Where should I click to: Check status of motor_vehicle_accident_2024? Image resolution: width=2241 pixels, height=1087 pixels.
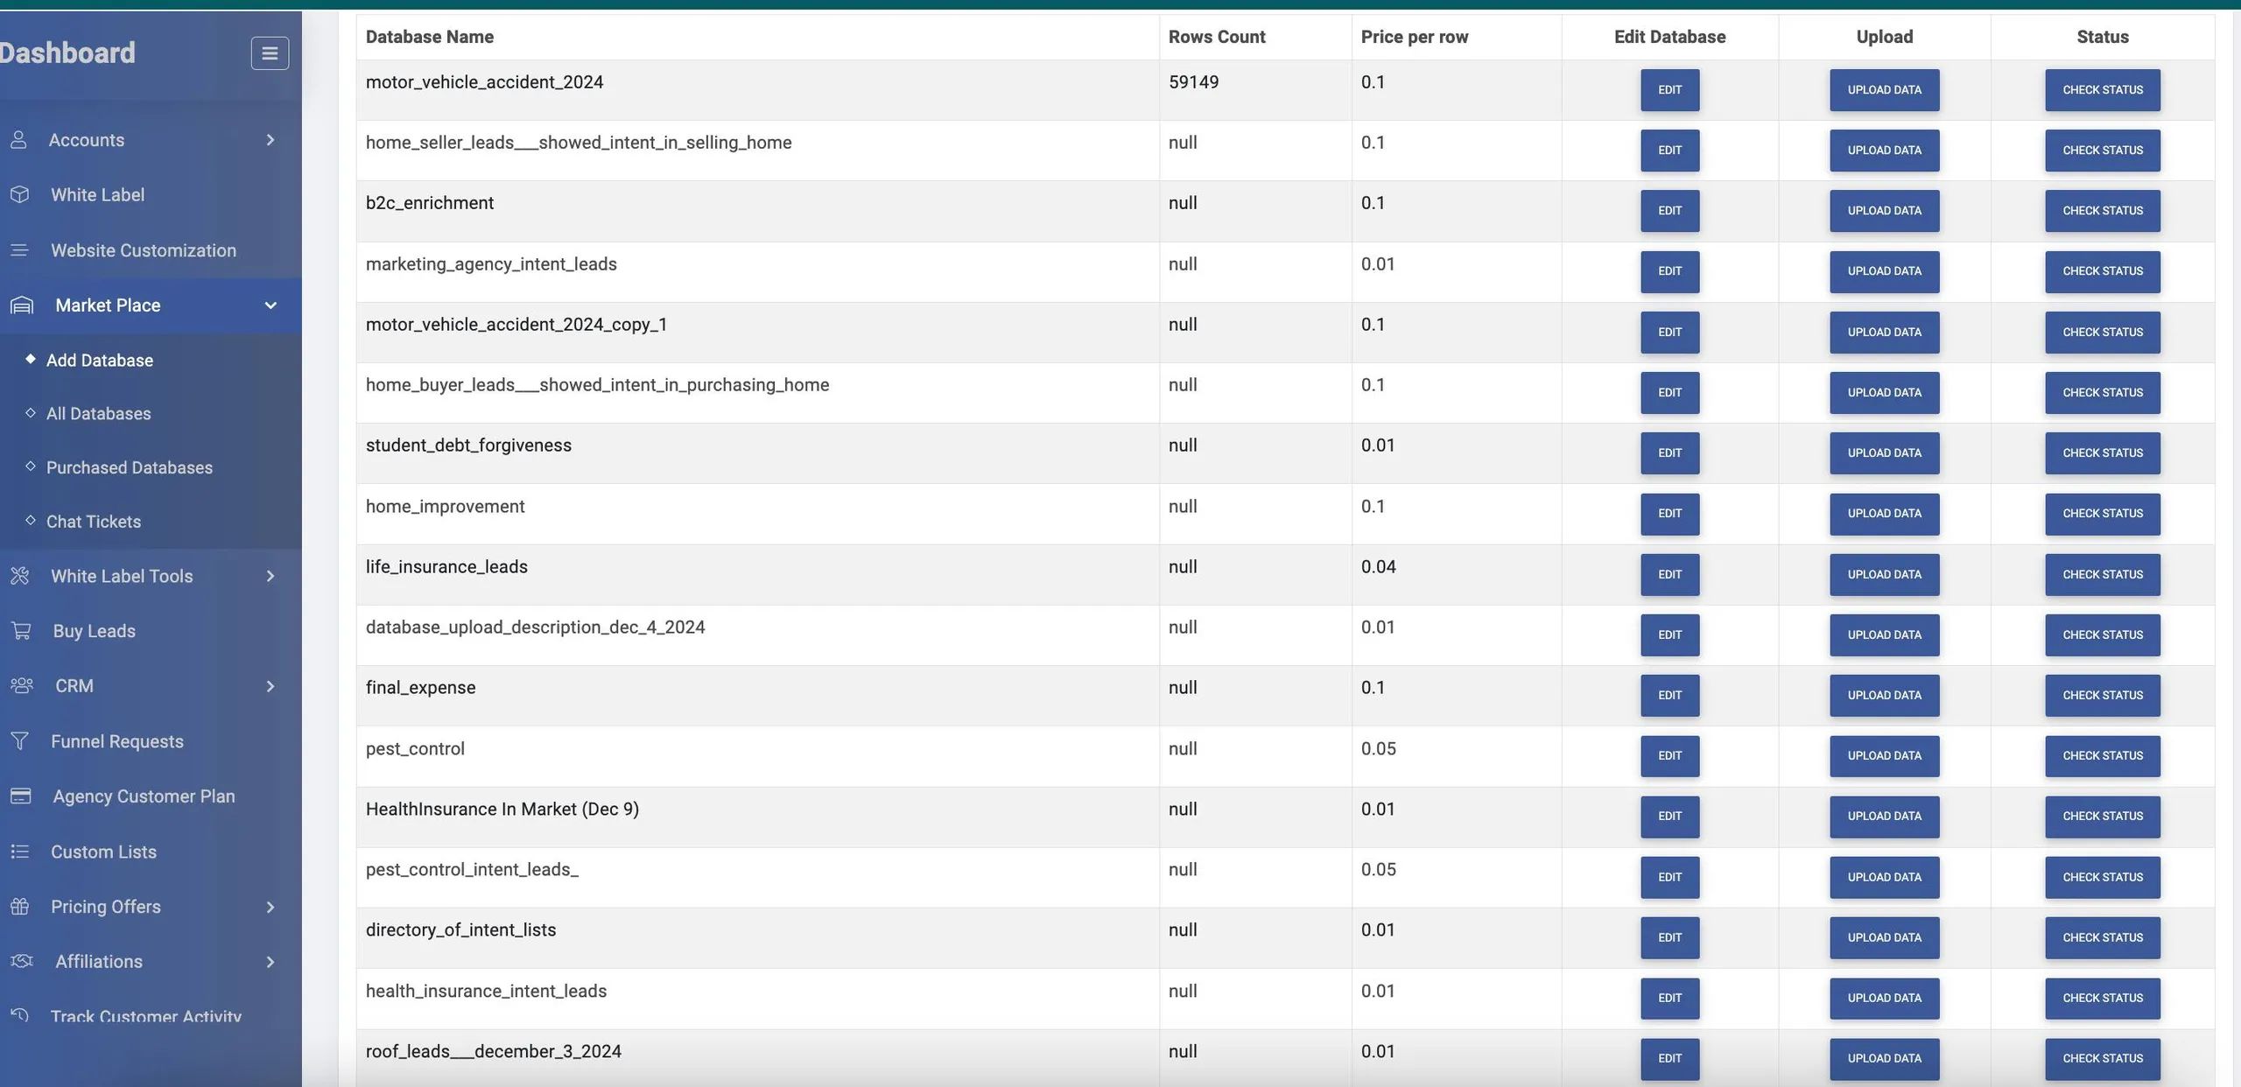2102,90
